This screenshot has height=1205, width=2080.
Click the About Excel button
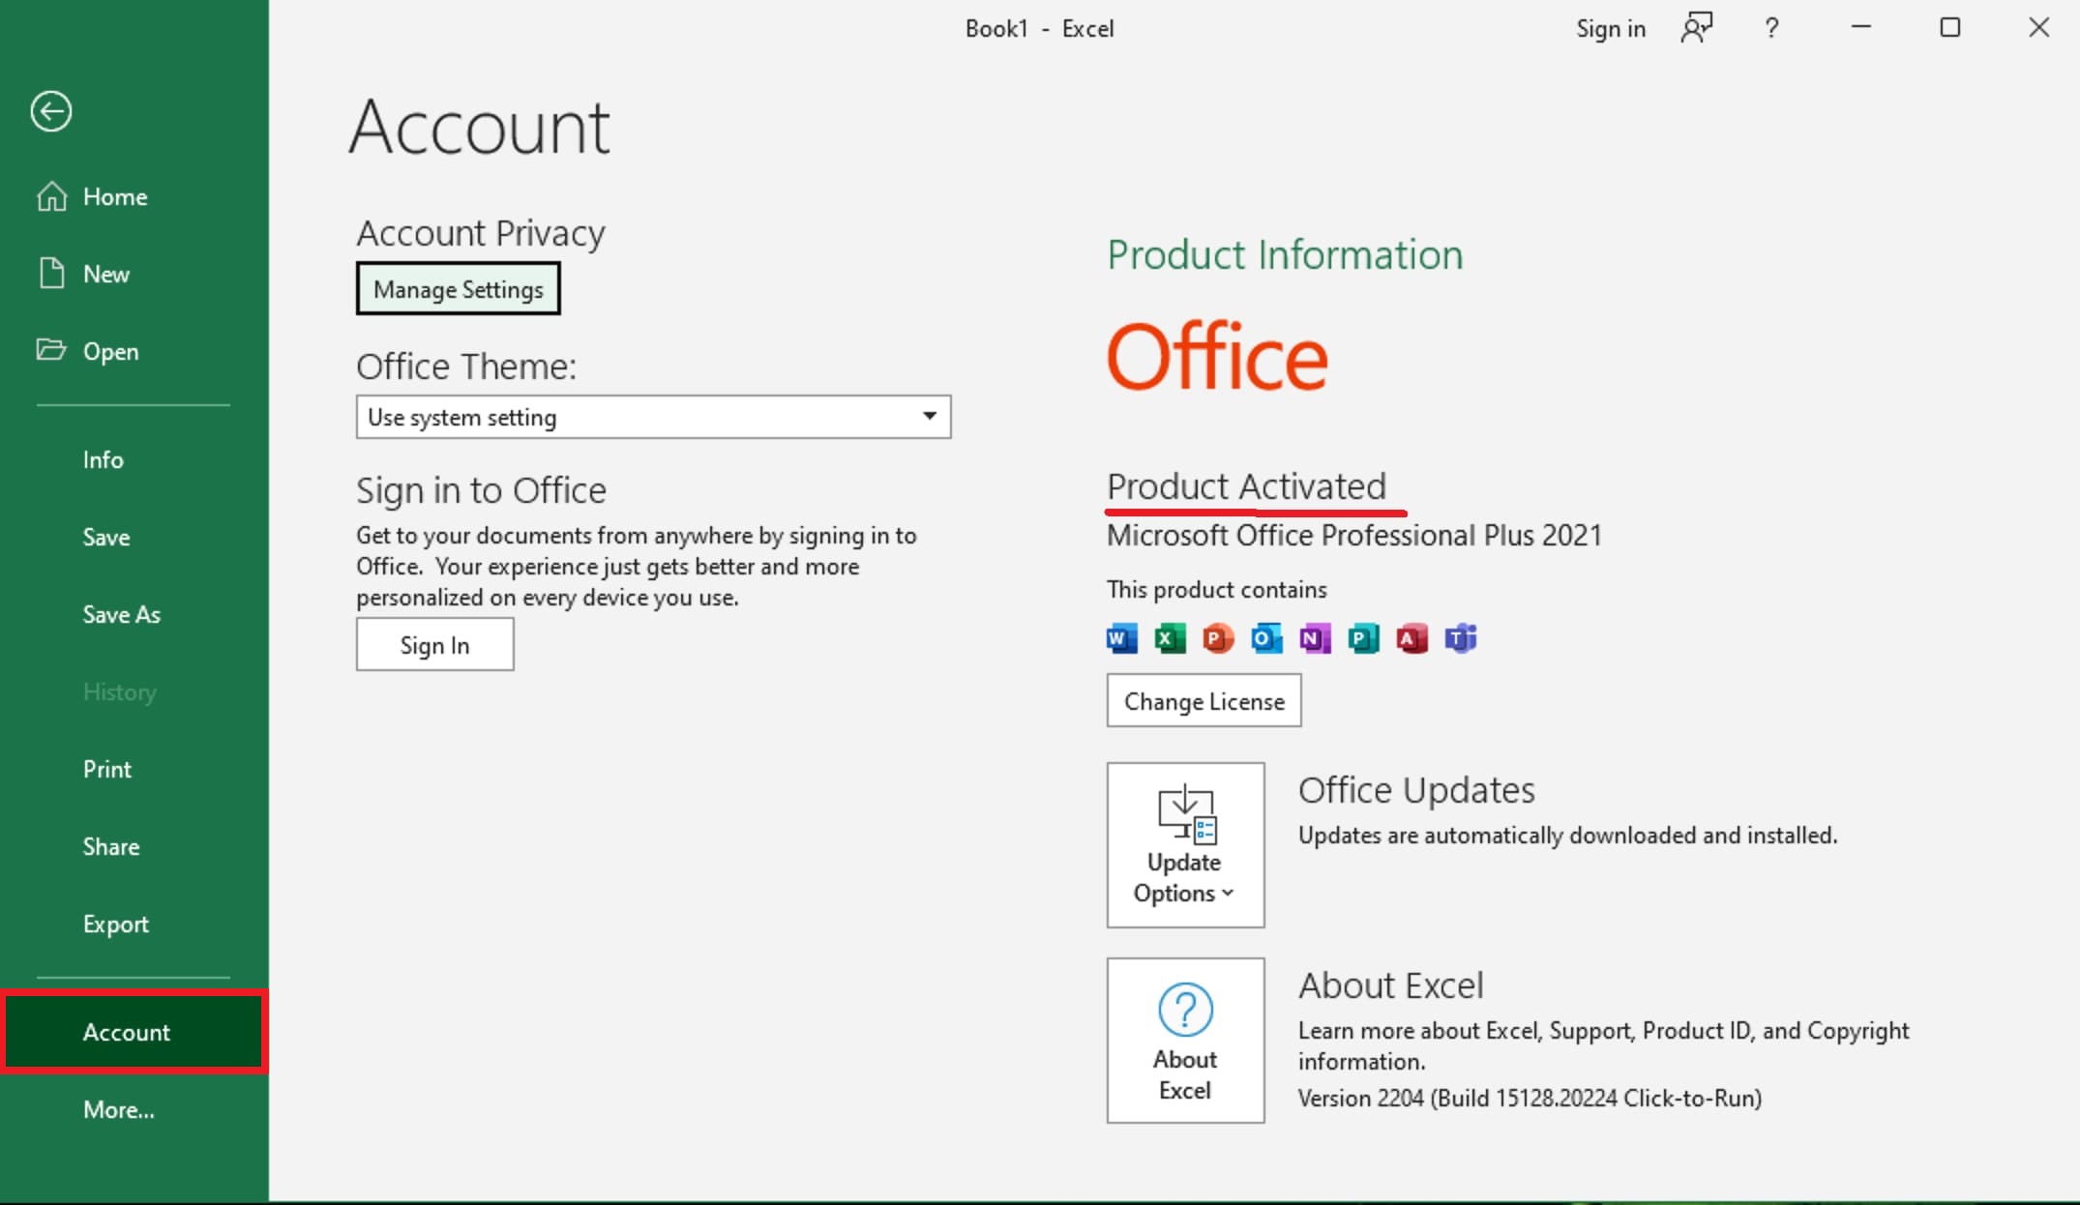coord(1185,1041)
